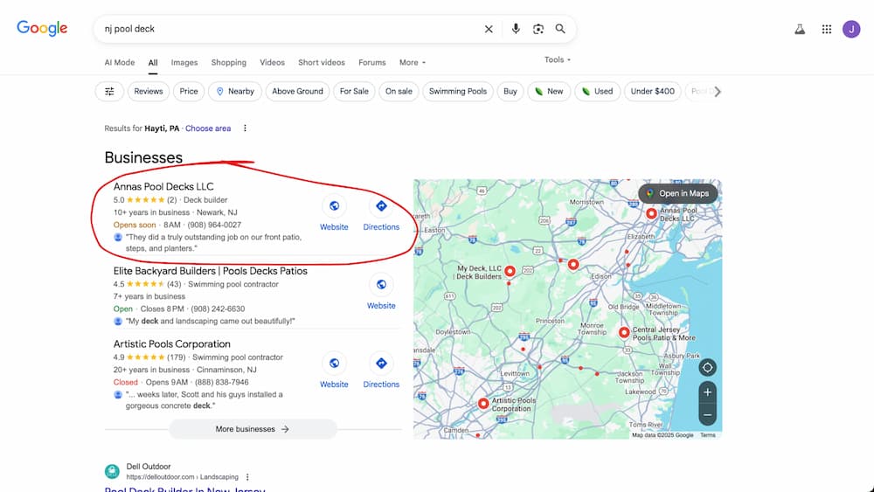The height and width of the screenshot is (492, 874).
Task: Get directions to Annas Pool Decks LLC
Action: (x=381, y=213)
